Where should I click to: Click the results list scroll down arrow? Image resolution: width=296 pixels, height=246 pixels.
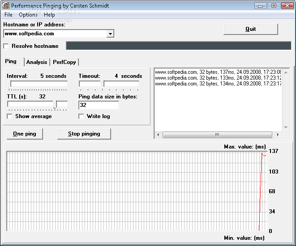(x=286, y=127)
